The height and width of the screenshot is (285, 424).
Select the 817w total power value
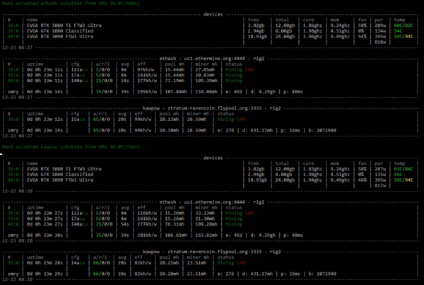pos(380,186)
